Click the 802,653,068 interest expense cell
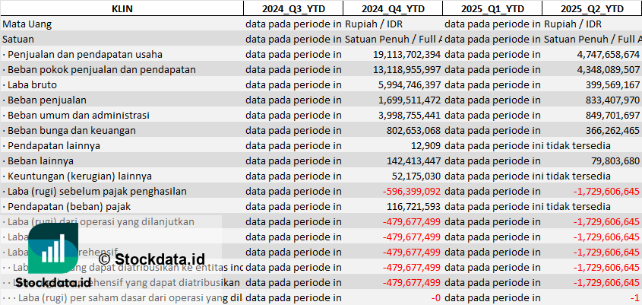642x305 pixels. coord(413,130)
